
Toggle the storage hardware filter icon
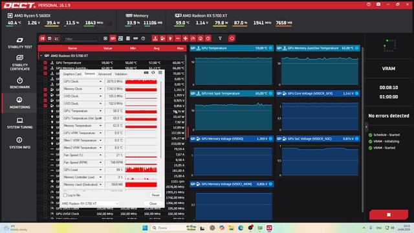(128, 39)
